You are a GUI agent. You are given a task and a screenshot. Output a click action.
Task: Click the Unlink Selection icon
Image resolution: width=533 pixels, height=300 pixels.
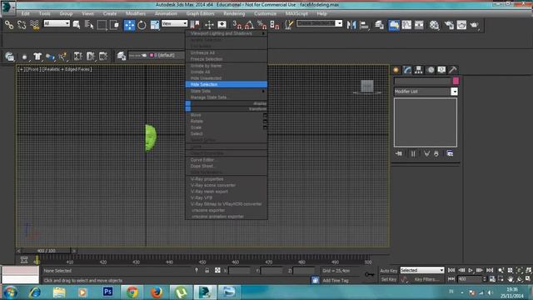tap(22, 25)
